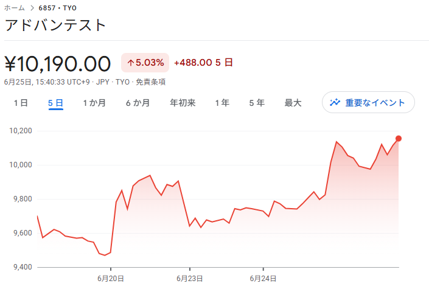Click the red endpoint dot on chart

coord(399,139)
